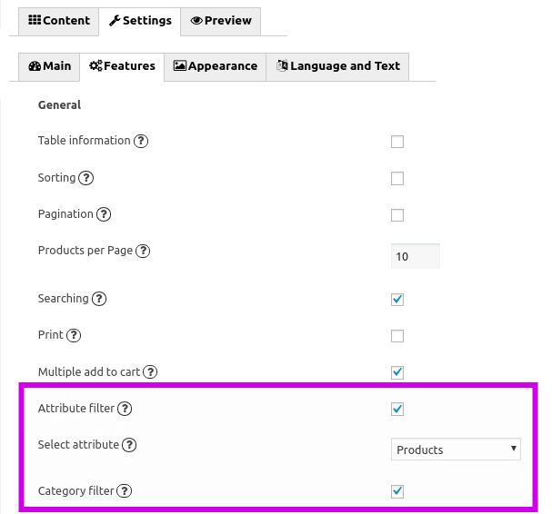Click help icon next to Table information

click(x=141, y=141)
